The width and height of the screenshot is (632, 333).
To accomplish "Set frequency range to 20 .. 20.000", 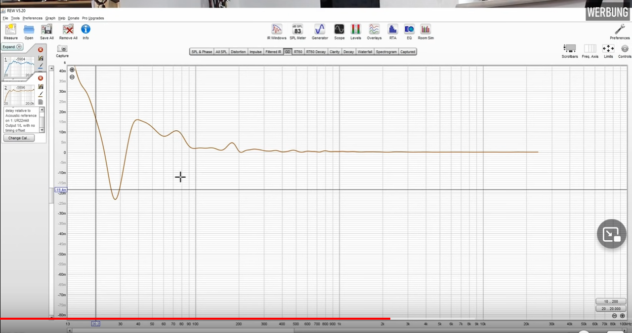I will click(x=611, y=308).
